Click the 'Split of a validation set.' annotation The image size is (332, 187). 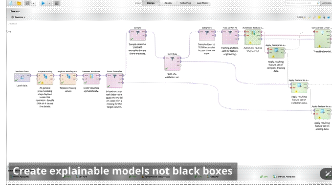172,76
